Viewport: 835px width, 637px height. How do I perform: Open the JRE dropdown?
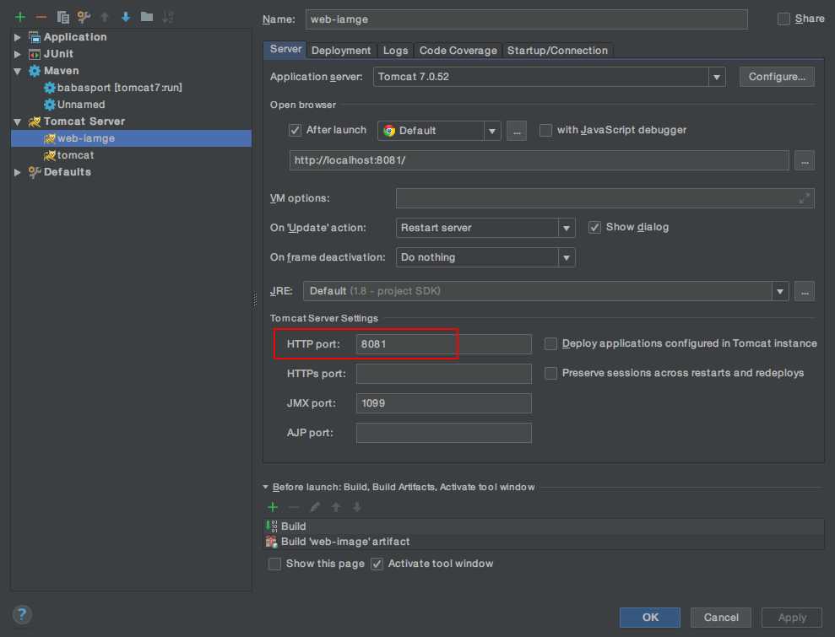pyautogui.click(x=780, y=292)
